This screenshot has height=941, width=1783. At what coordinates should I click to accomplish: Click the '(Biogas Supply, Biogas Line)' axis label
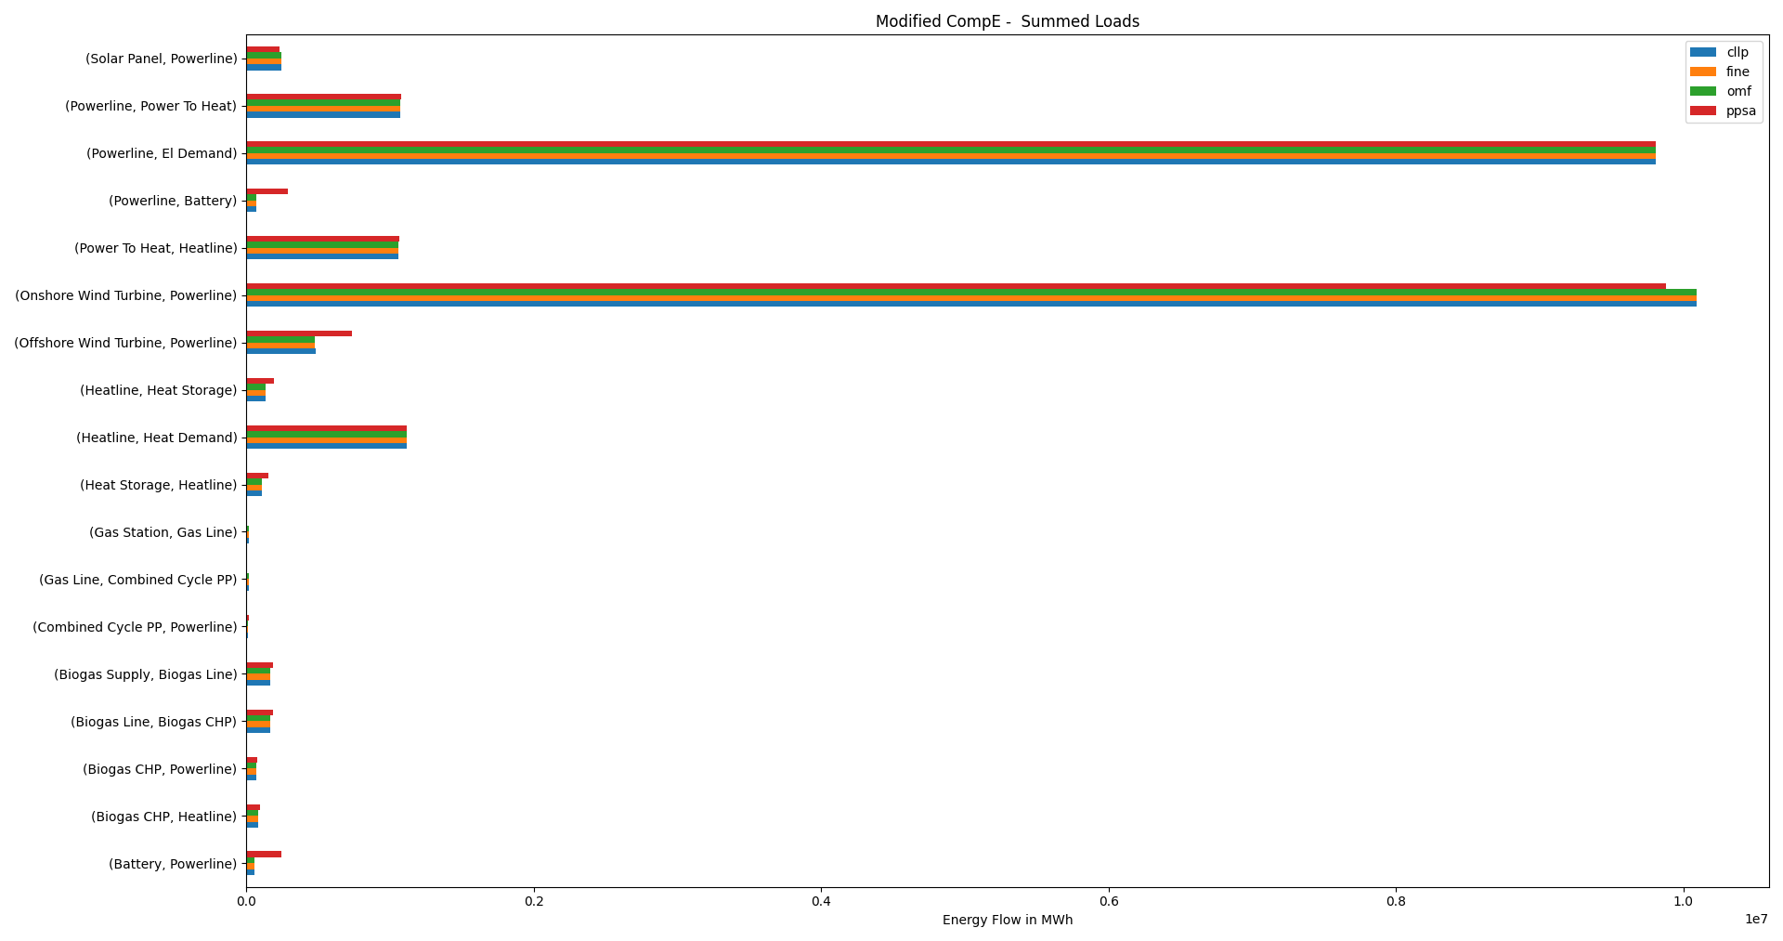[146, 674]
